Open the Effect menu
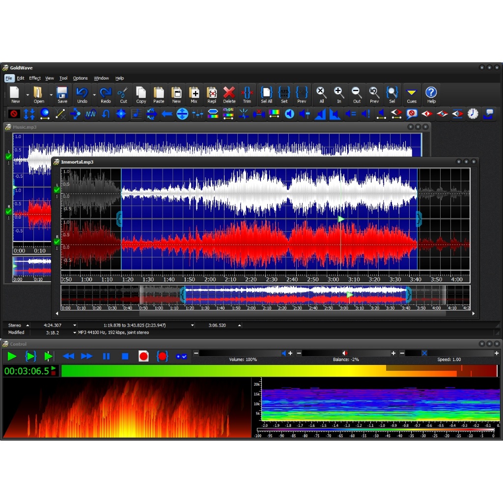The image size is (503, 503). click(35, 78)
